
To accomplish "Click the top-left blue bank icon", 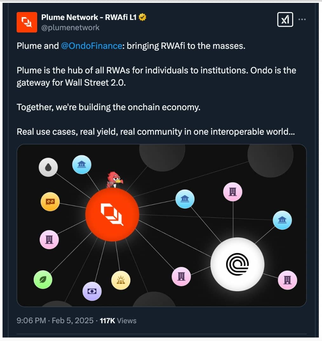I will 82,164.
